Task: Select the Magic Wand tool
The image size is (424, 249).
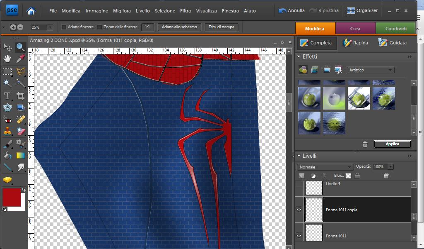Action: (x=7, y=83)
